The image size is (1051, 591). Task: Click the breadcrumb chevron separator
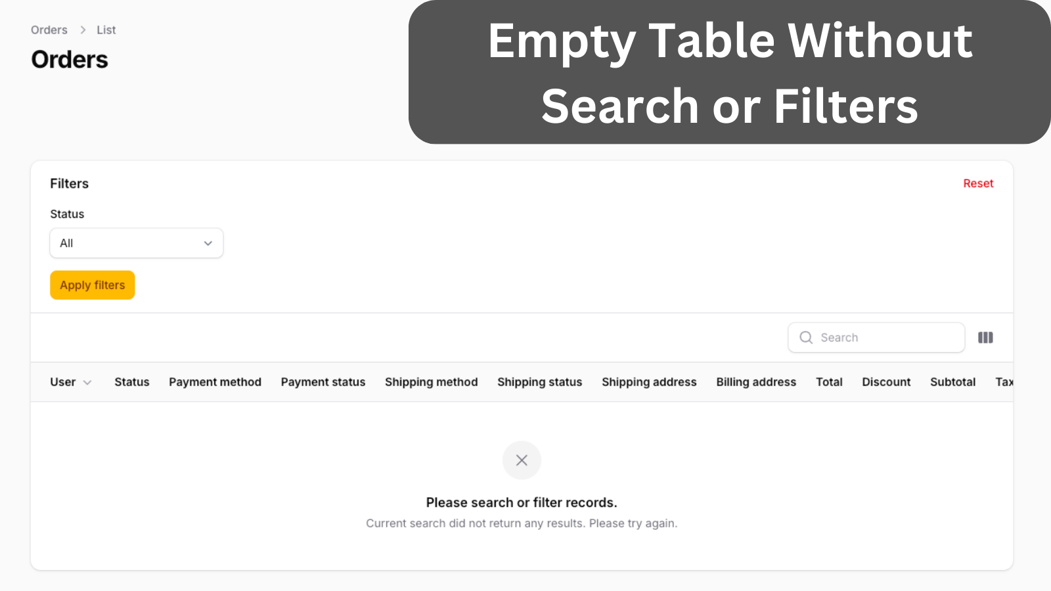[83, 30]
